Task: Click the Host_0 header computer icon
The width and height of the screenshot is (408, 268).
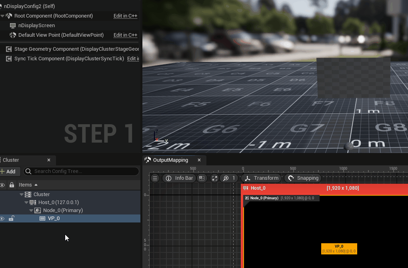Action: tap(245, 188)
